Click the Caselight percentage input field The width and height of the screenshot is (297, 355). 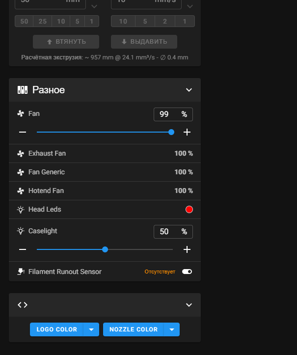(x=167, y=231)
